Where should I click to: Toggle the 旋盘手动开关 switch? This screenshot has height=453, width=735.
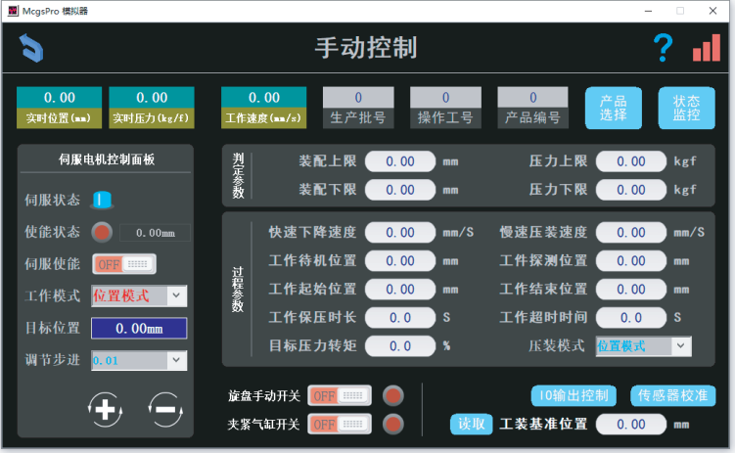340,395
